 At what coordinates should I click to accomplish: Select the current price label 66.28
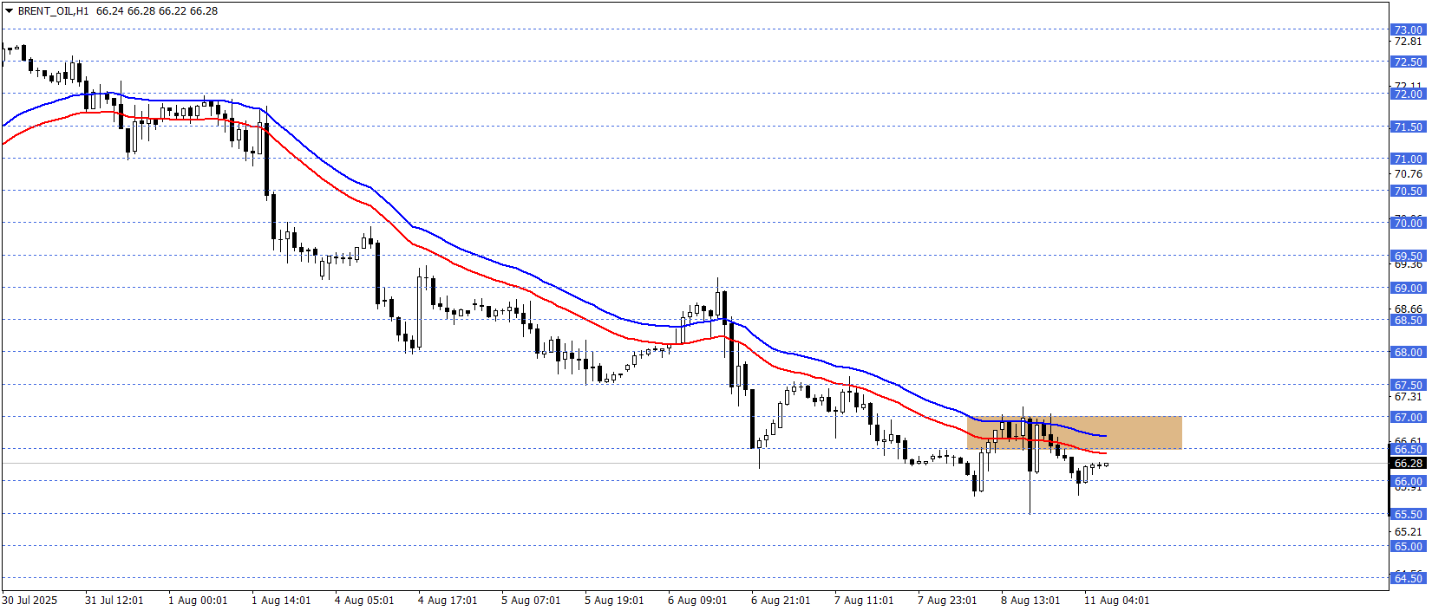tap(1409, 464)
